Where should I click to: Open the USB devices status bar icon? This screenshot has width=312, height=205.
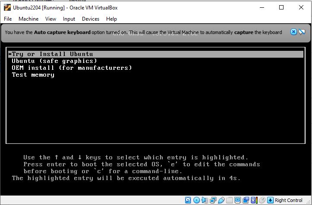[221, 200]
